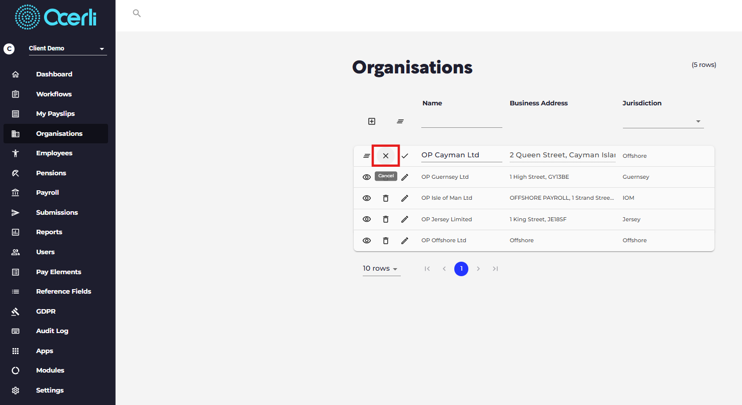Screen dimensions: 742x405
Task: Click the trash icon for OP Offshore Ltd
Action: click(x=386, y=241)
